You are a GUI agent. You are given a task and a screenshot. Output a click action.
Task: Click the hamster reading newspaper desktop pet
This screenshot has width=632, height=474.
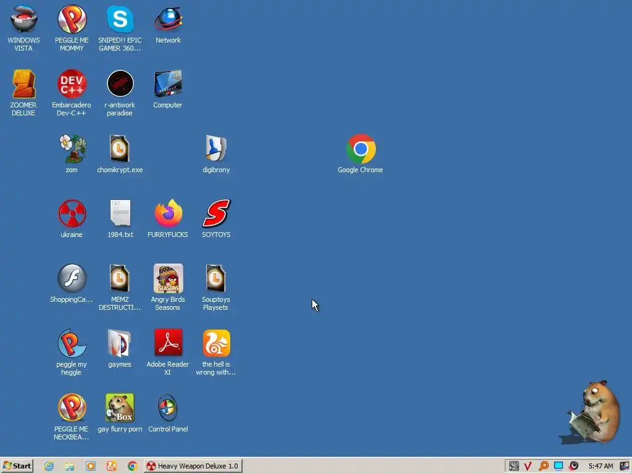[591, 412]
